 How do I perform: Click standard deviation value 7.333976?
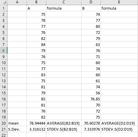tap(91, 129)
